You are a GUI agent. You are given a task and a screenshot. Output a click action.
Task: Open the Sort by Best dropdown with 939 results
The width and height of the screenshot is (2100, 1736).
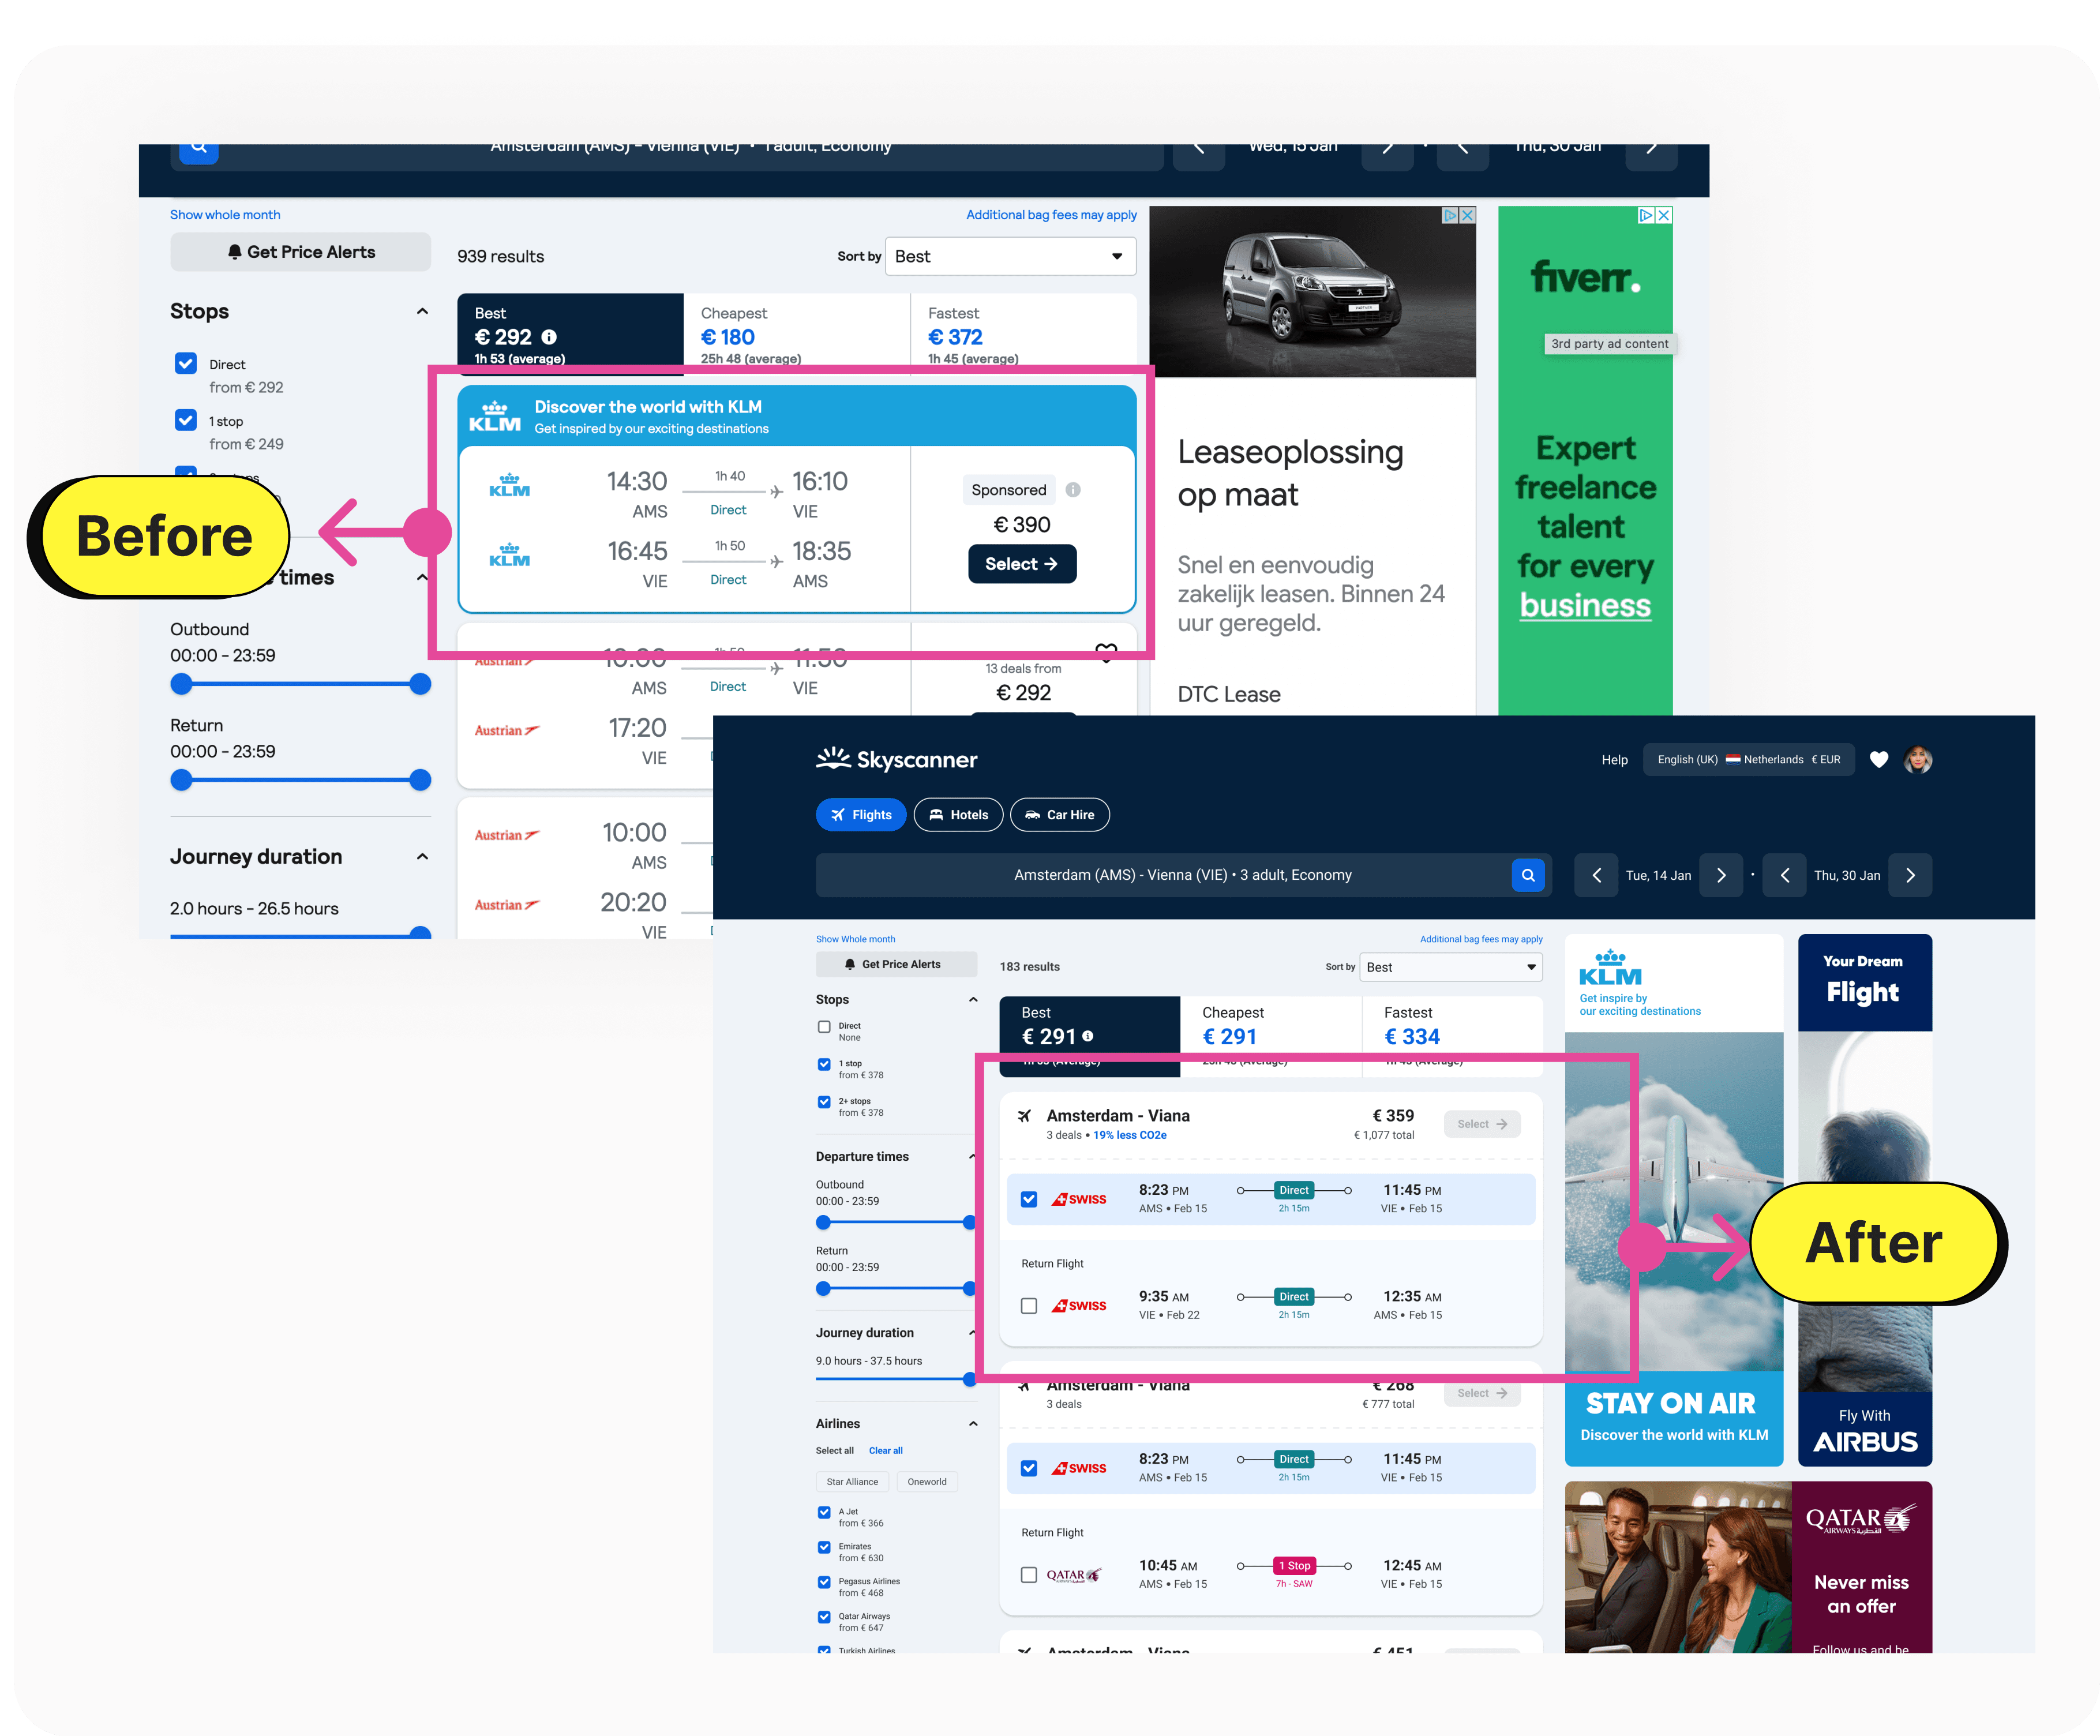click(x=1009, y=257)
